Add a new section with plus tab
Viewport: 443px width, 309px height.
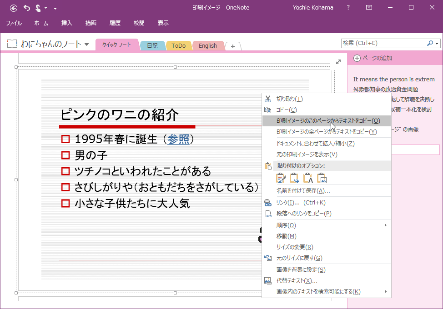[x=233, y=46]
